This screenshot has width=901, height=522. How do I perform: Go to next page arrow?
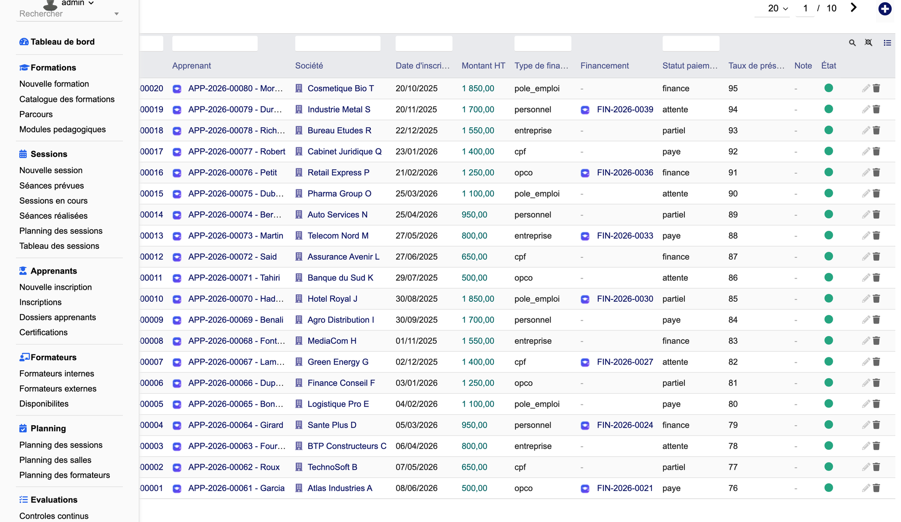pyautogui.click(x=853, y=8)
